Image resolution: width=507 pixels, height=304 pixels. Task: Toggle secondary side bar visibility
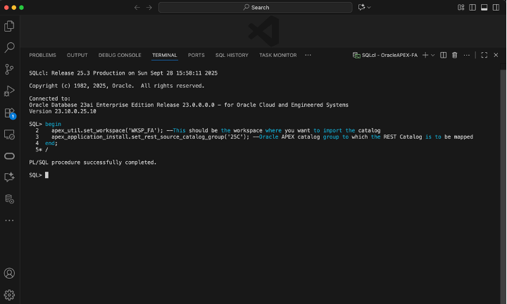point(496,8)
